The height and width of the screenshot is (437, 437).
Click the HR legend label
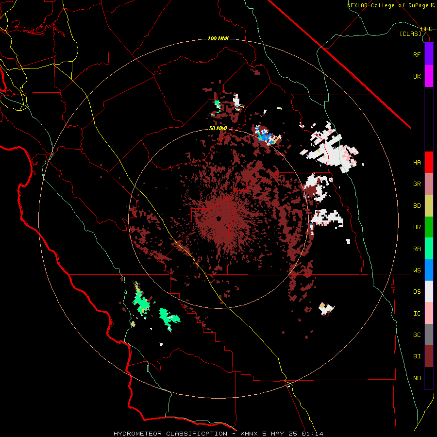(417, 227)
